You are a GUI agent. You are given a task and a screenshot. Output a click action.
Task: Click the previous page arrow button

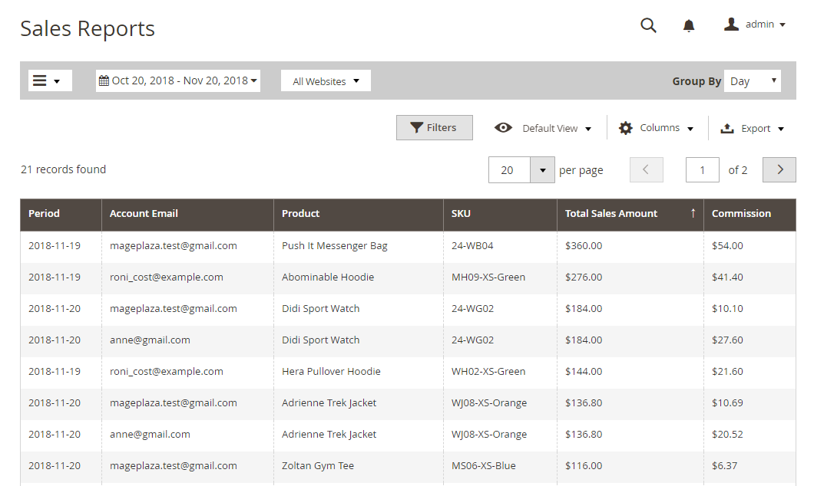(x=646, y=170)
